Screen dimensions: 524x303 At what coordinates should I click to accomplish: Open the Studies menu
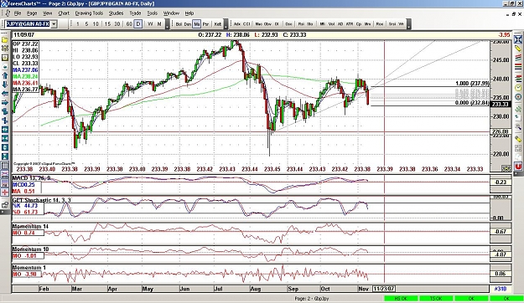click(116, 13)
